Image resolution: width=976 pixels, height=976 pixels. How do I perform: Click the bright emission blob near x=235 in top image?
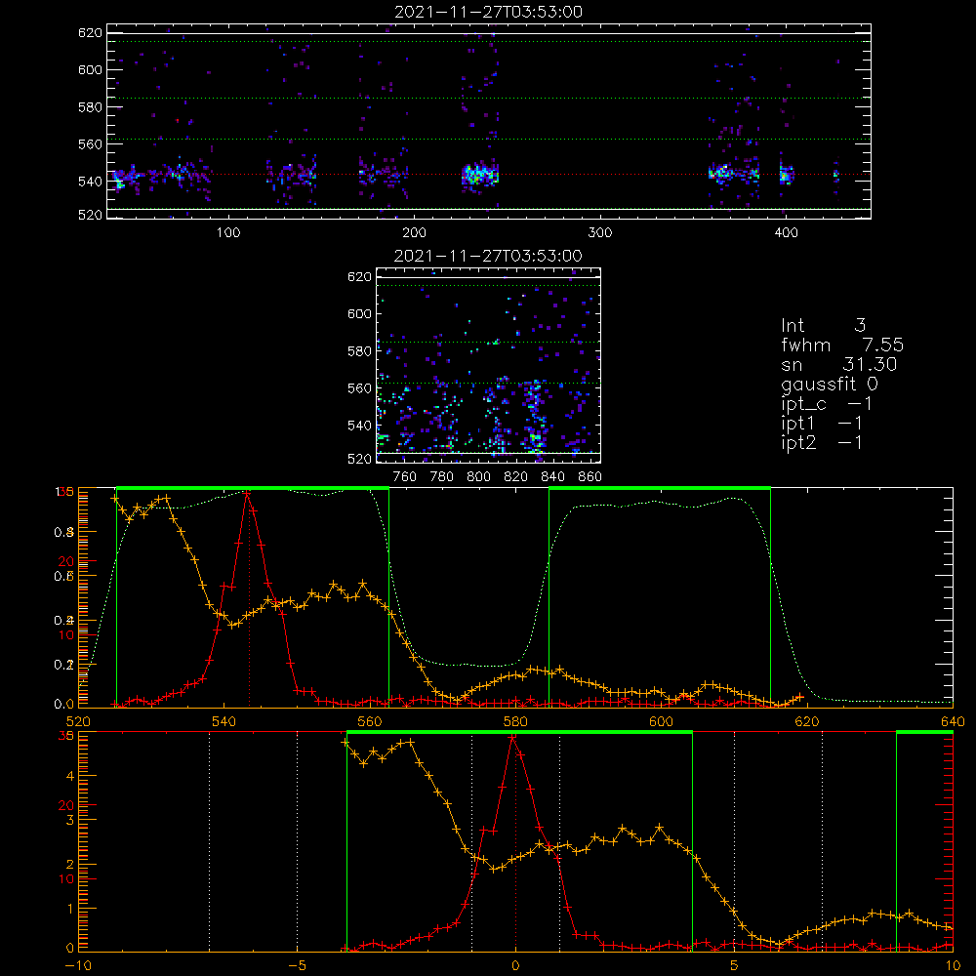tap(480, 175)
